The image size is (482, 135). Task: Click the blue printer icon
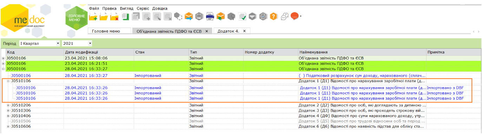pos(210,16)
